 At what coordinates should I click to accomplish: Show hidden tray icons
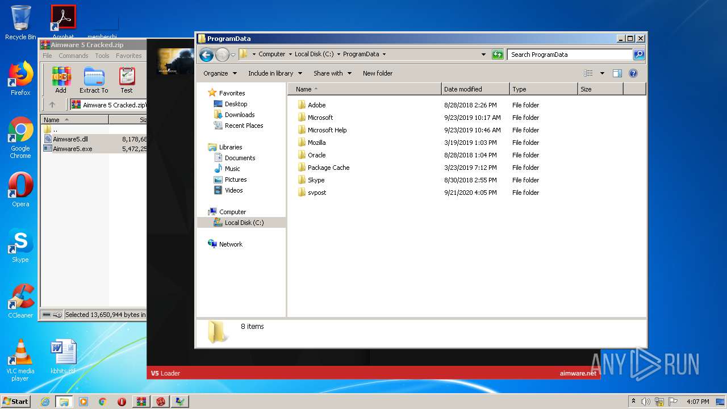633,402
